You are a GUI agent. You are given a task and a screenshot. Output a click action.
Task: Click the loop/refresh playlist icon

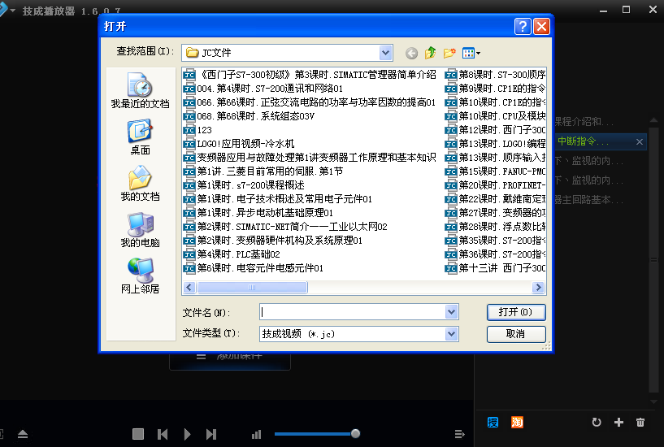point(596,423)
